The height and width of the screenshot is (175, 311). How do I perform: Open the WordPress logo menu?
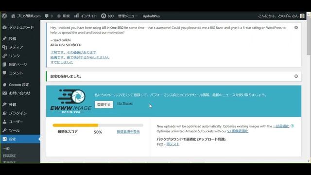(4, 16)
